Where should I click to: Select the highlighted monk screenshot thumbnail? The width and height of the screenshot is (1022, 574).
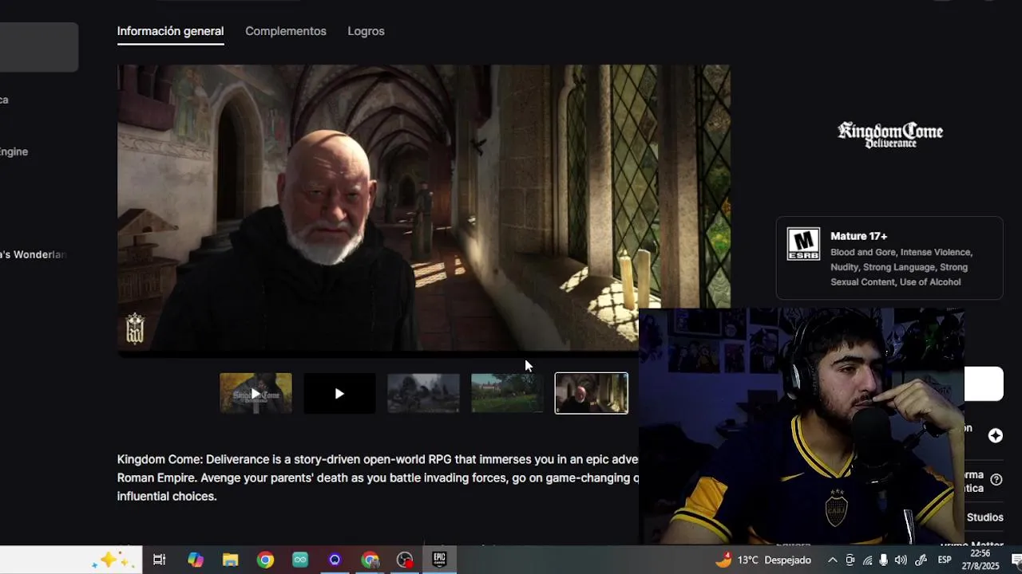pyautogui.click(x=592, y=393)
